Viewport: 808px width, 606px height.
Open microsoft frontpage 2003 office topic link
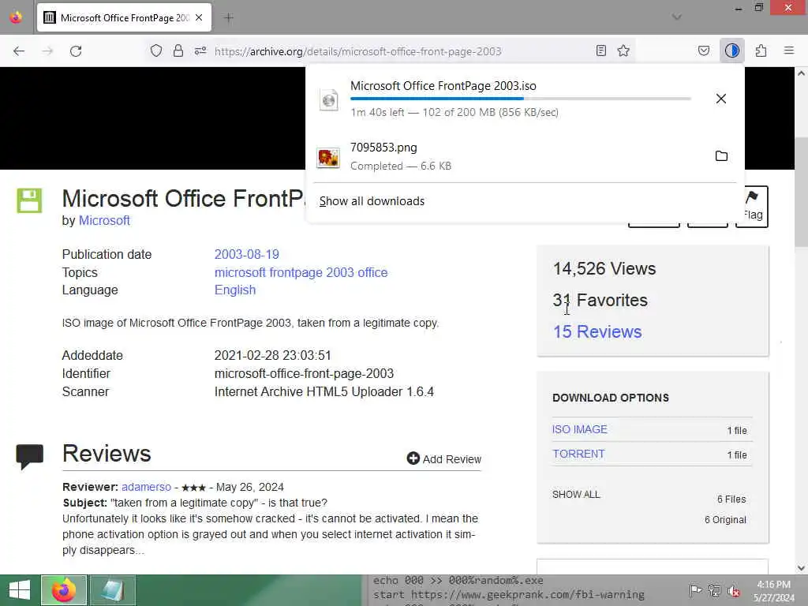point(301,272)
